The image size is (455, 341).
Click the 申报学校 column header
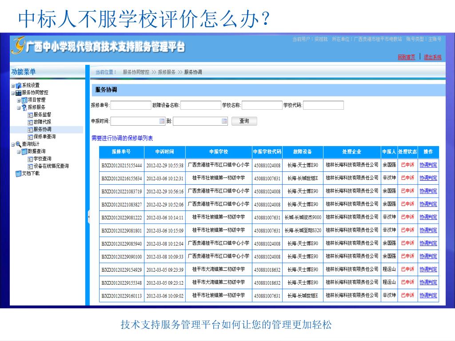coord(219,152)
